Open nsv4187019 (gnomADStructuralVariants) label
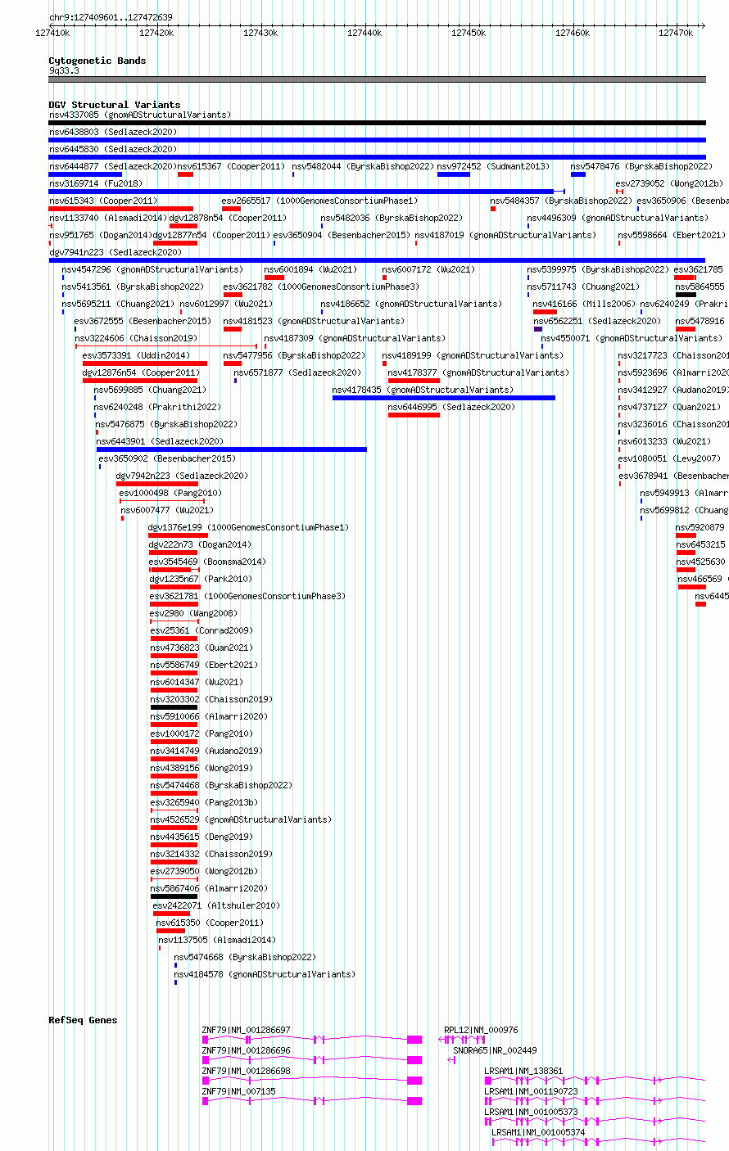This screenshot has width=729, height=1151. (x=505, y=235)
